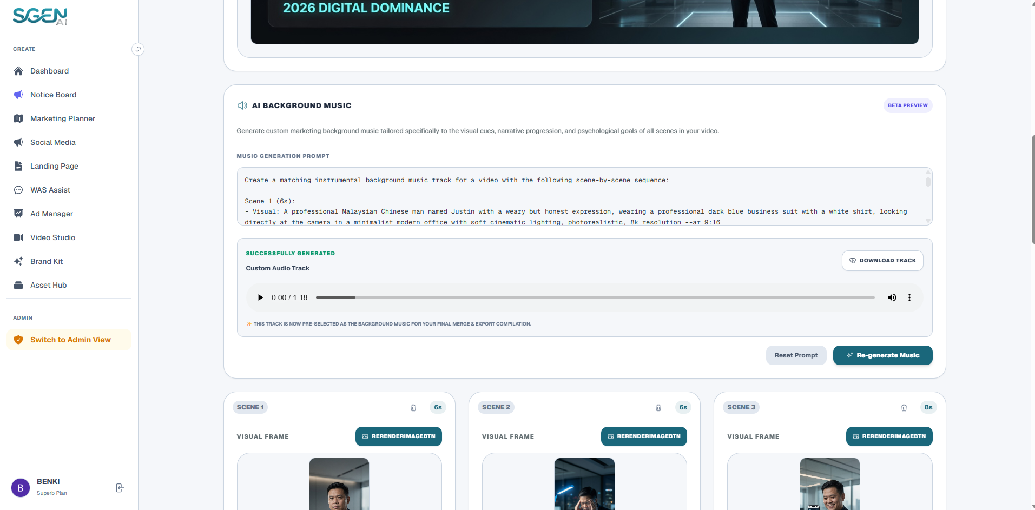Click the Download Track button
Viewport: 1035px width, 510px height.
[882, 261]
